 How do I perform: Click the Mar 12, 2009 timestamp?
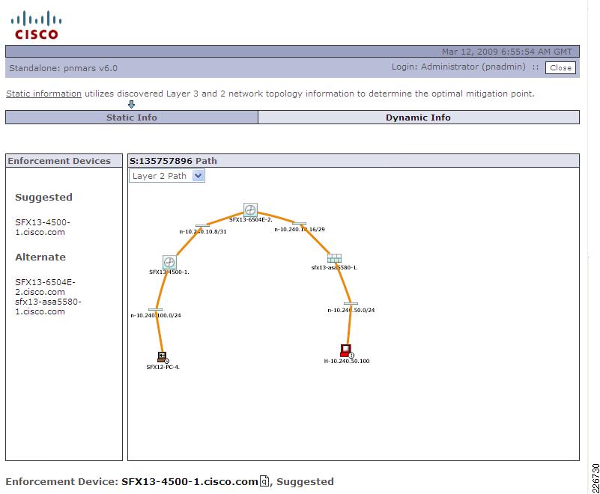coord(507,52)
